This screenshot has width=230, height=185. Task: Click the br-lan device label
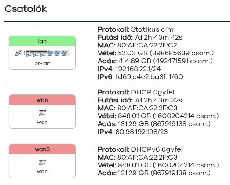point(42,63)
